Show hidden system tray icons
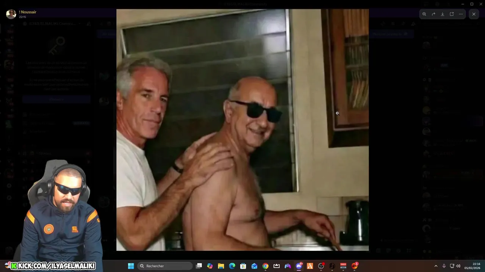Image resolution: width=485 pixels, height=272 pixels. (436, 266)
